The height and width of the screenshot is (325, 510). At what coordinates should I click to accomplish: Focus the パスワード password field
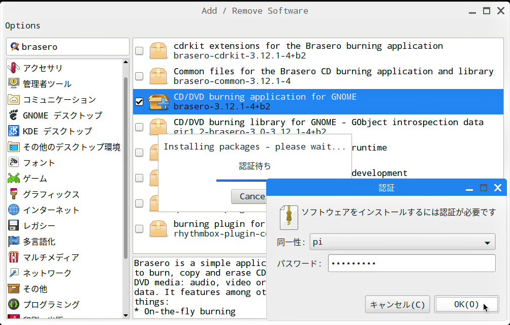[412, 263]
